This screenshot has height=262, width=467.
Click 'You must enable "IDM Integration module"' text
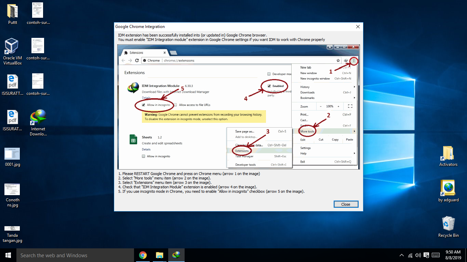click(222, 40)
